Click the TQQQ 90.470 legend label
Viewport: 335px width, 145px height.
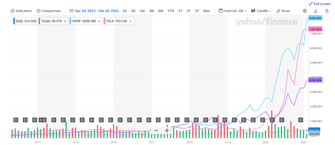pyautogui.click(x=52, y=21)
